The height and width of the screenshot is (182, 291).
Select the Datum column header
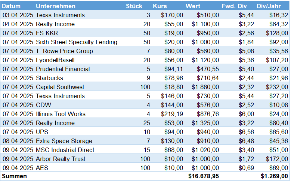coord(11,6)
